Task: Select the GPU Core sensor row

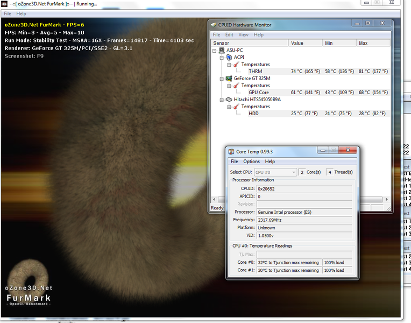Action: click(x=318, y=93)
